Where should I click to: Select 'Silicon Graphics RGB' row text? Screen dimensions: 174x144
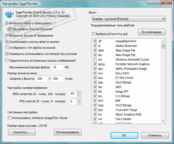pyautogui.click(x=128, y=114)
